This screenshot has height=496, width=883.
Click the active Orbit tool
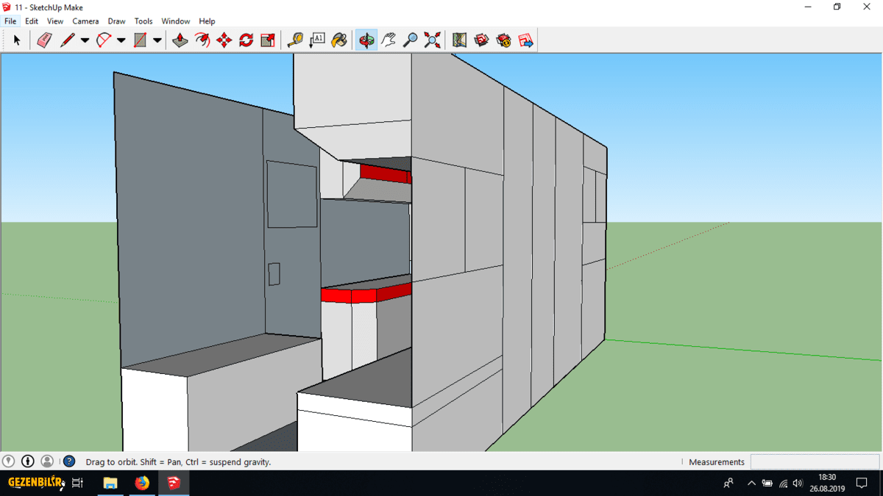(366, 40)
